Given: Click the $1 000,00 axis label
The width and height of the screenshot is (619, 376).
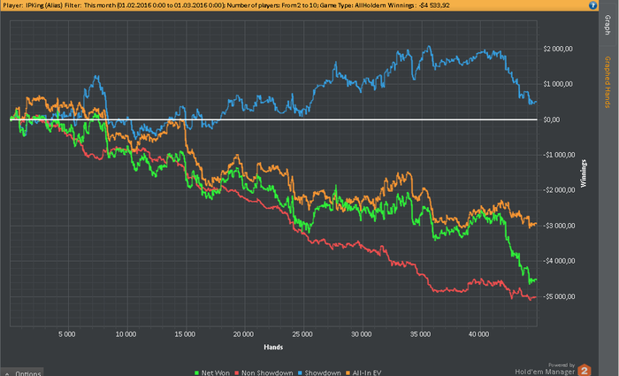Looking at the screenshot, I should (558, 84).
